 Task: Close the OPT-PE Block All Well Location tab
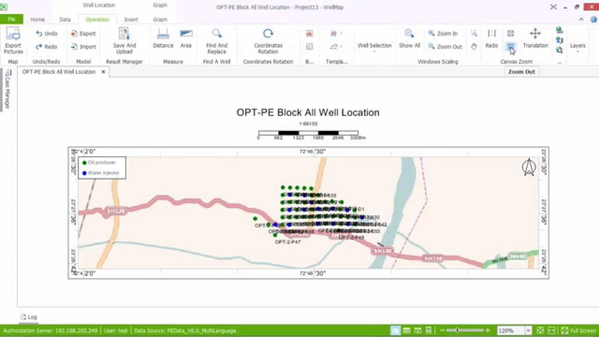[x=103, y=72]
